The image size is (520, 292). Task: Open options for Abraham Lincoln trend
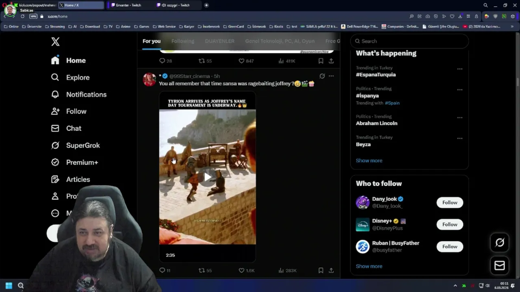point(460,118)
